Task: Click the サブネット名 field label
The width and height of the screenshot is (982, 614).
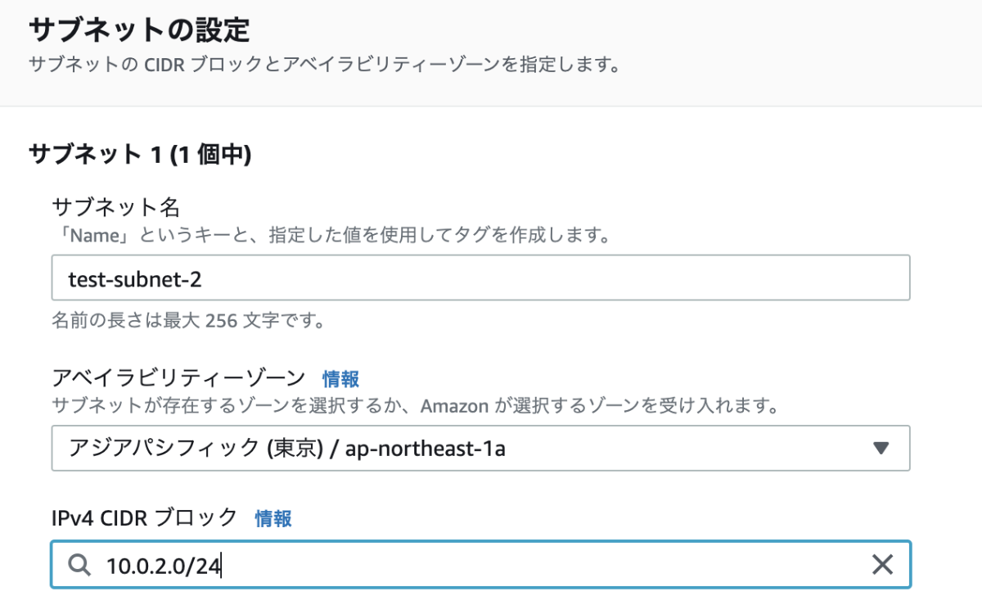Action: tap(115, 208)
